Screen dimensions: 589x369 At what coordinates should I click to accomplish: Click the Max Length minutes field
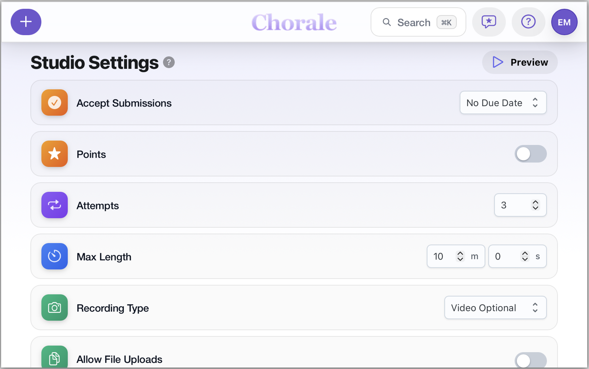pos(456,256)
